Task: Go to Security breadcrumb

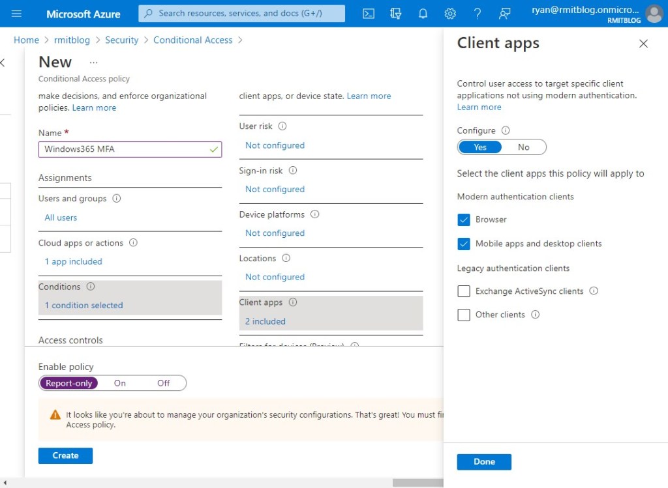Action: pyautogui.click(x=122, y=40)
